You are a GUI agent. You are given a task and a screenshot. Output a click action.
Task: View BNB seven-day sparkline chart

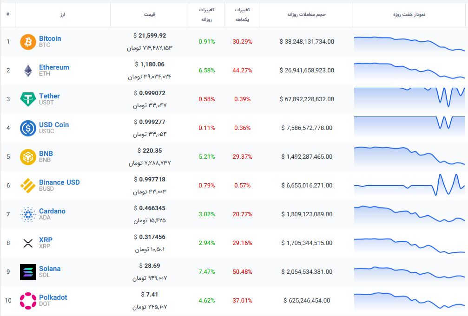409,156
